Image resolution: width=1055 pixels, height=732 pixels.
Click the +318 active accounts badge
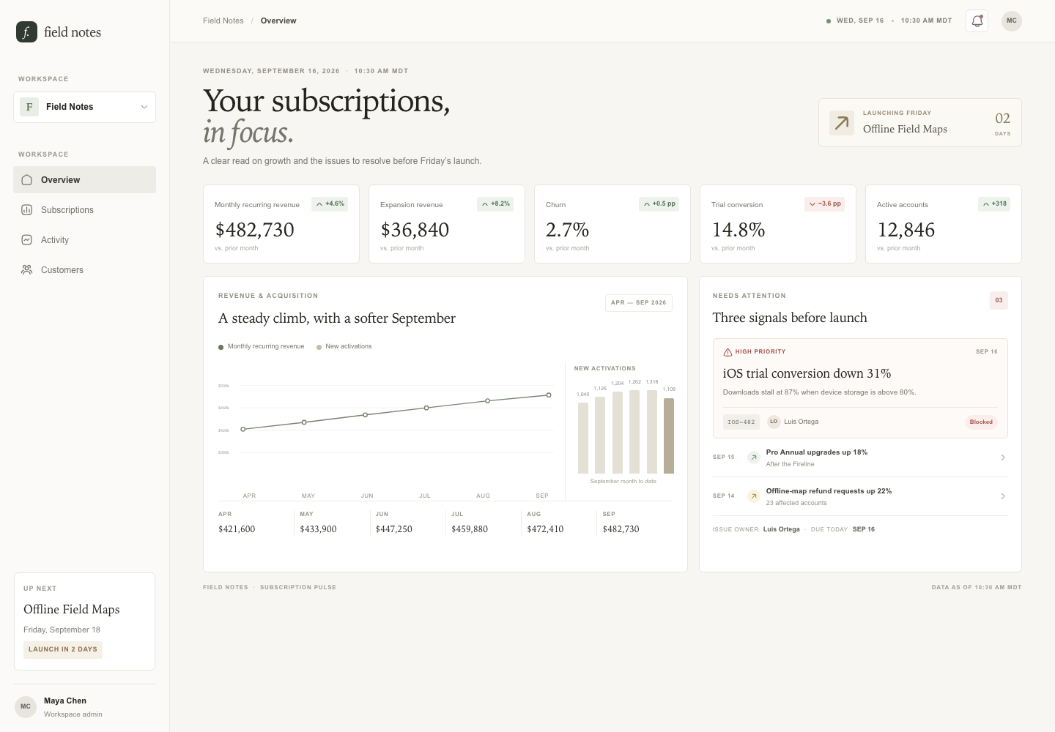994,204
